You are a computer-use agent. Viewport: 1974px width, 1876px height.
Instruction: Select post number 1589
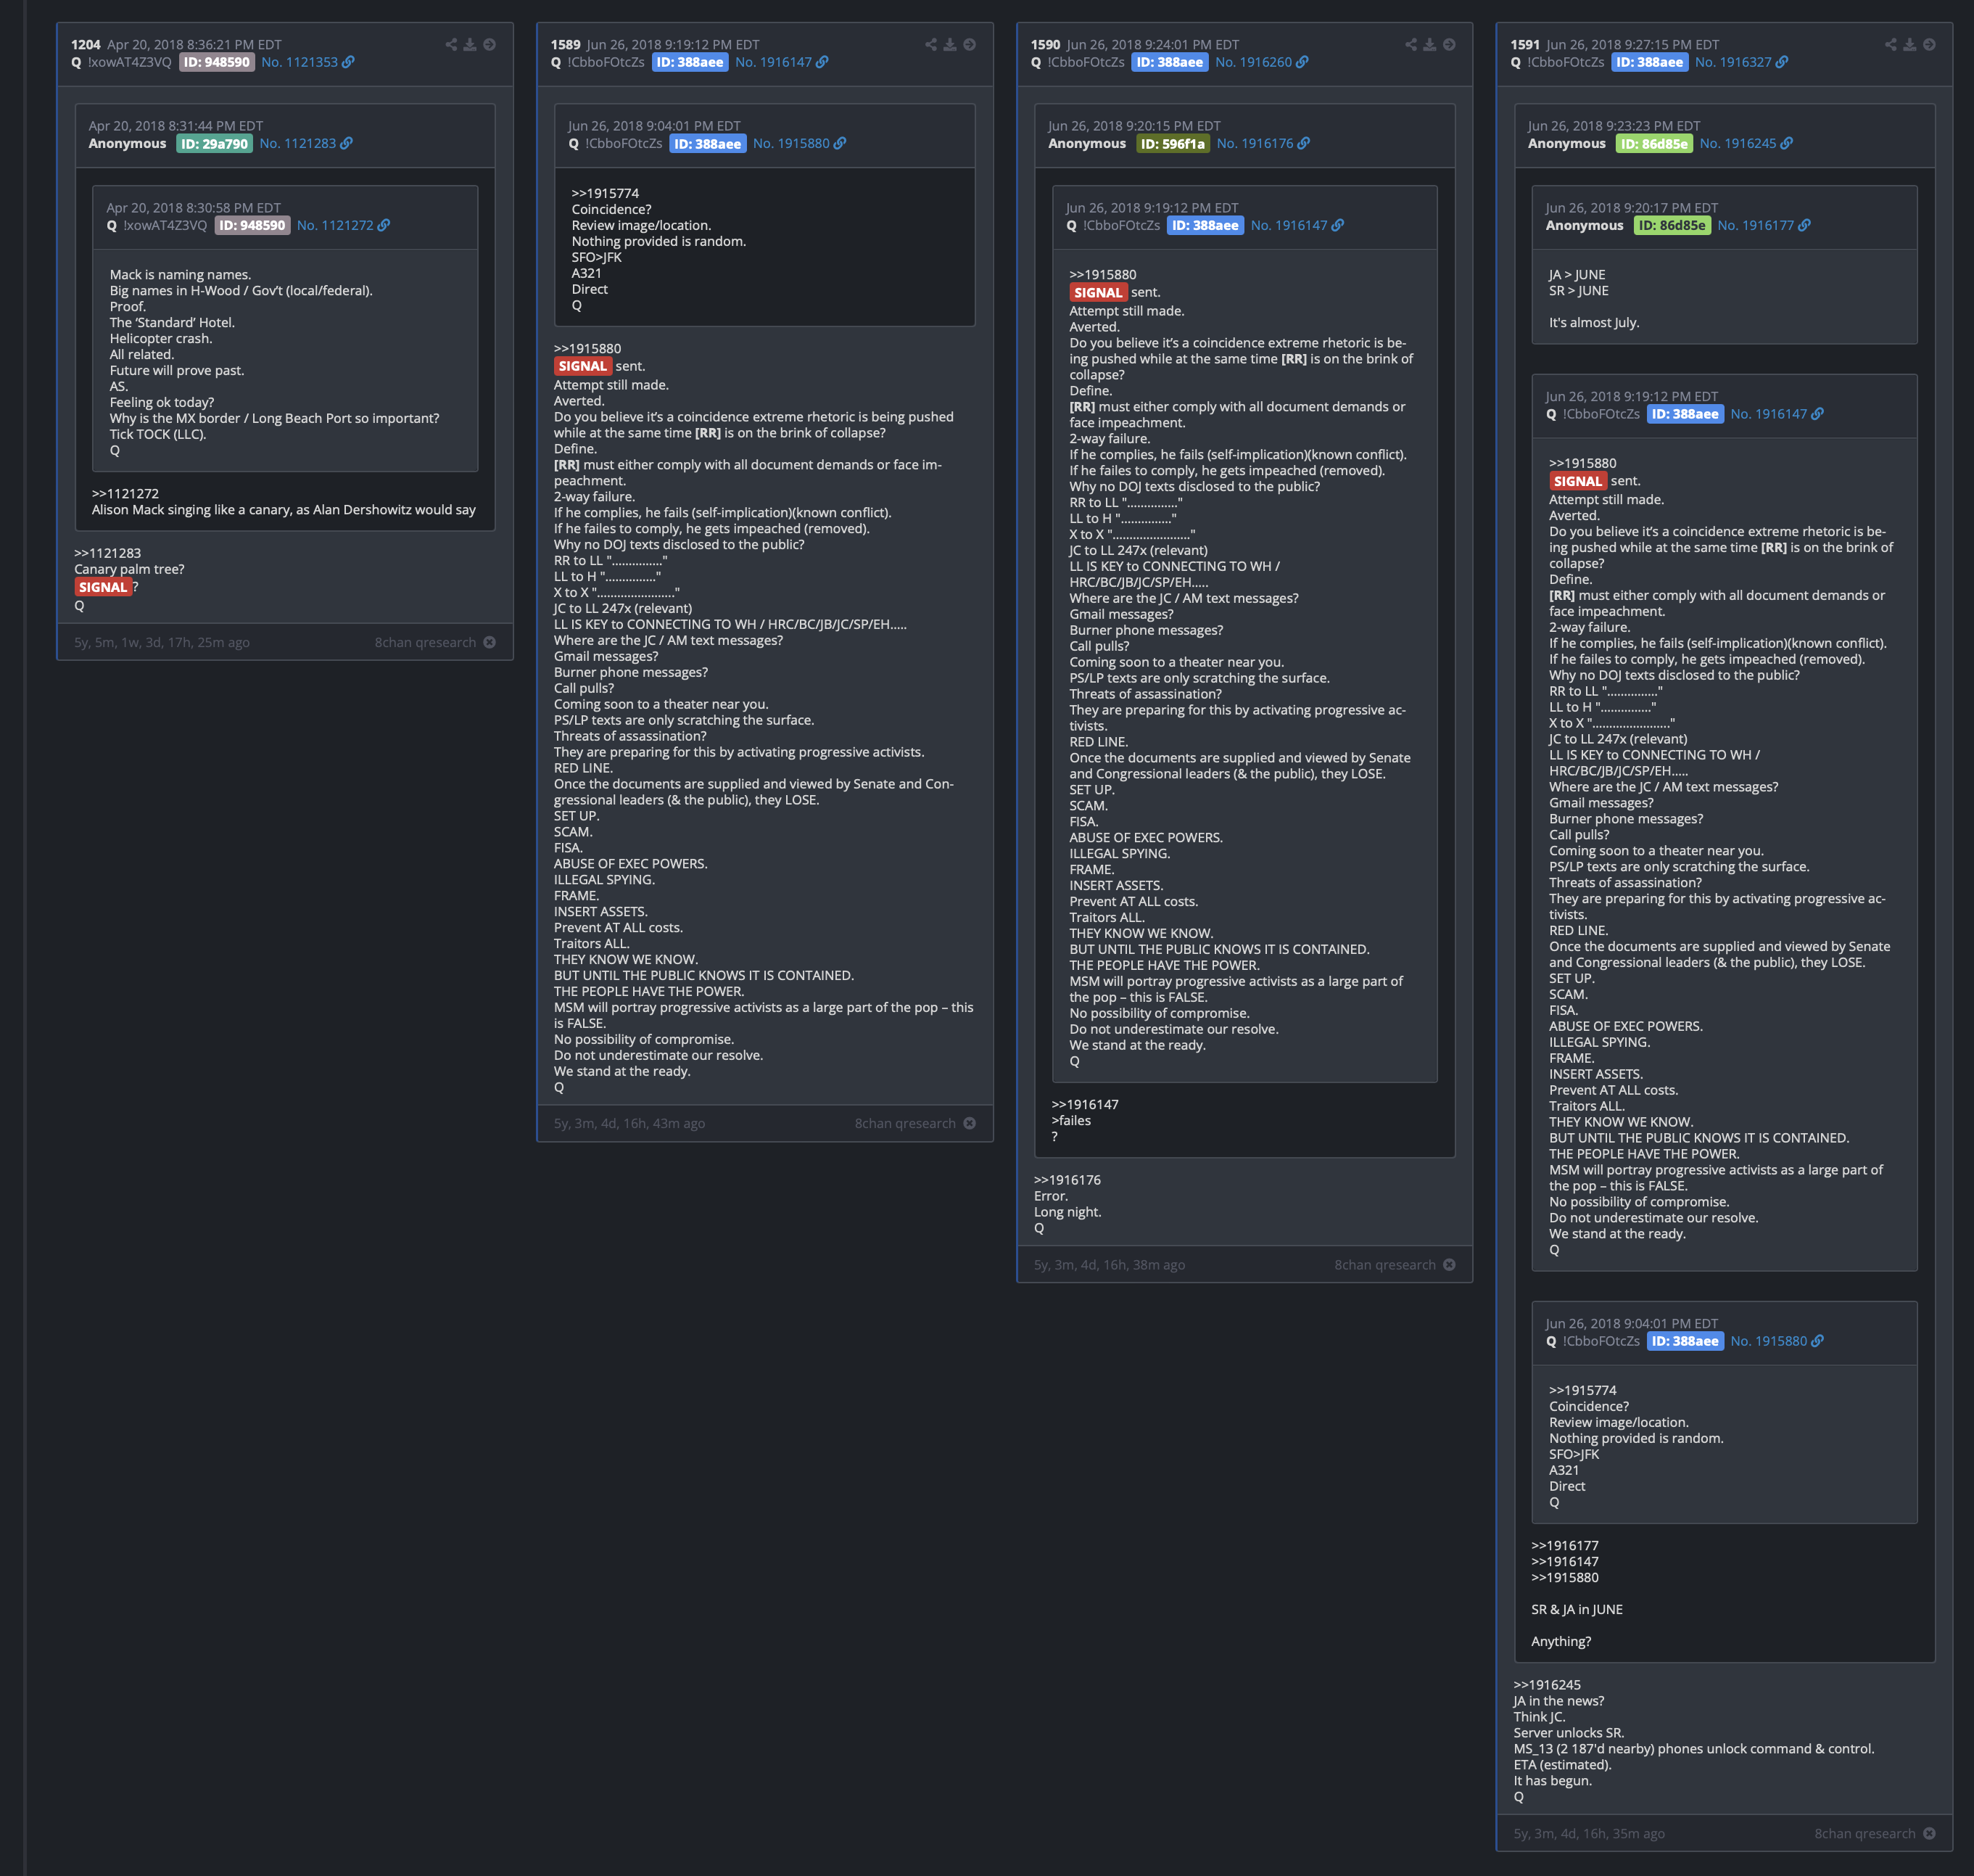(x=566, y=45)
